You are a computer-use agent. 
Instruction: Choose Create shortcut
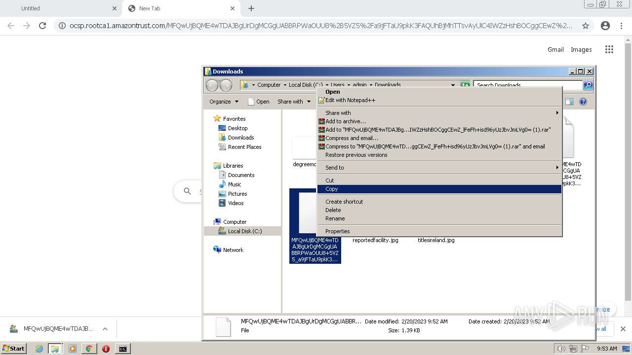pos(439,202)
